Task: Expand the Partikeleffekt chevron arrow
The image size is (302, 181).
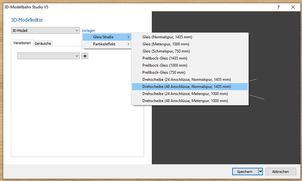Action: tap(128, 44)
